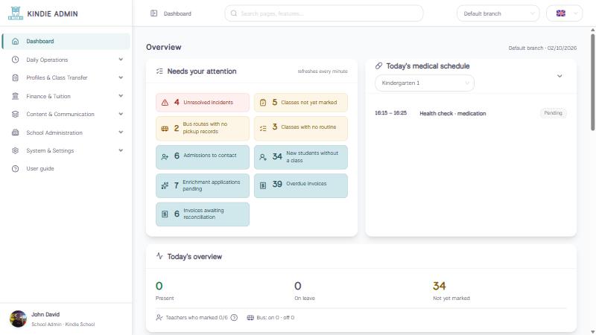Click the checklist icon beside Needs your attention
Image resolution: width=596 pixels, height=335 pixels.
click(159, 71)
